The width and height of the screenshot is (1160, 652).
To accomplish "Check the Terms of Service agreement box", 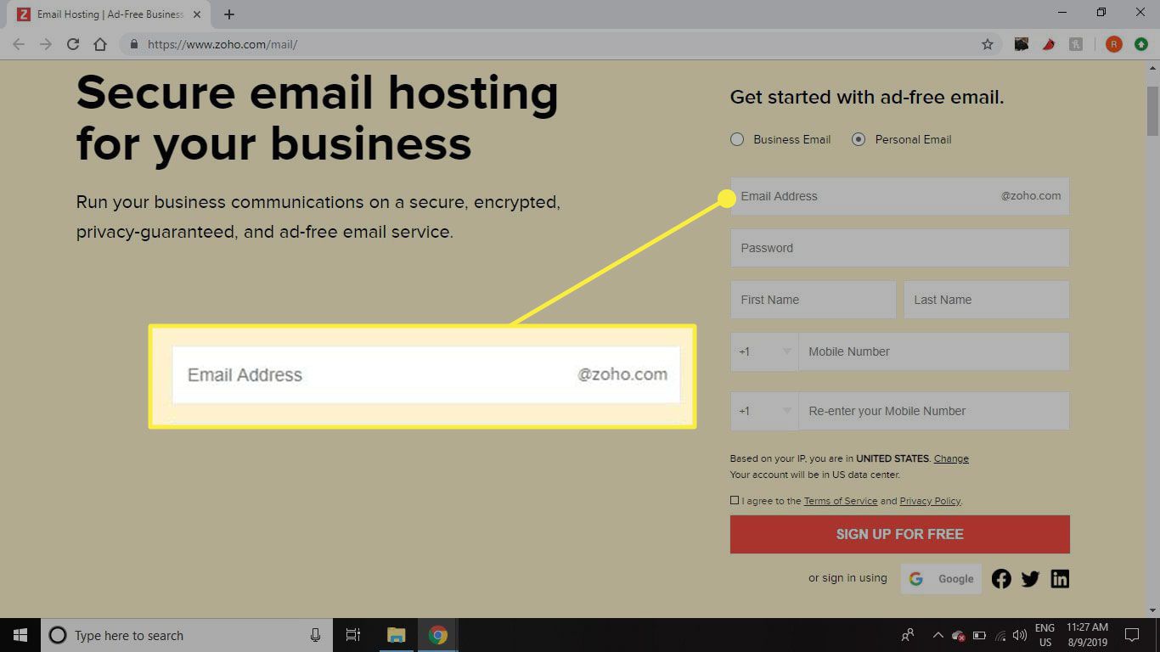I will click(735, 500).
